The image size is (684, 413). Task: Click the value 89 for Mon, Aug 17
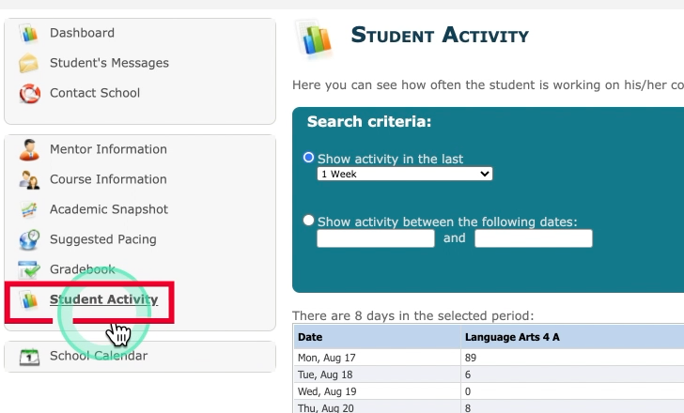point(471,359)
